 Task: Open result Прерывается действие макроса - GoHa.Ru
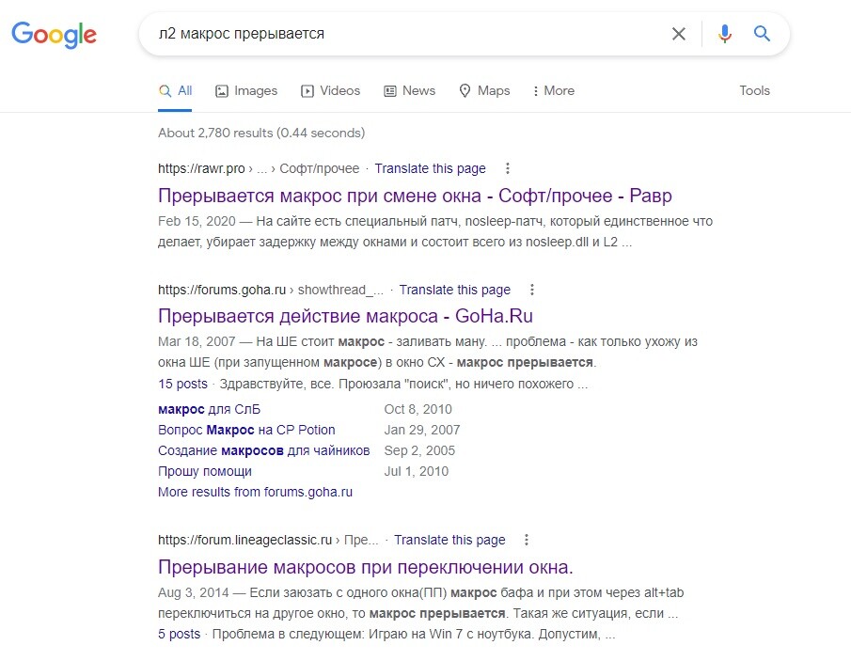coord(345,316)
